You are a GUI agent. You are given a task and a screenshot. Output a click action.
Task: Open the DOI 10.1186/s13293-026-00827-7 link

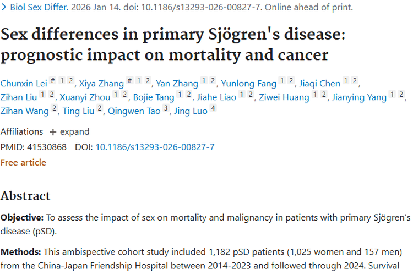155,147
